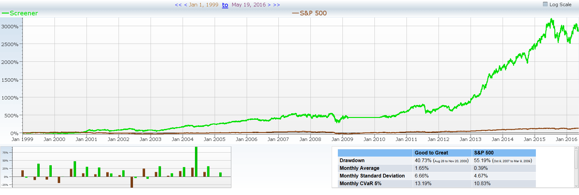Image resolution: width=579 pixels, height=195 pixels.
Task: Click the statistics panel scrollbar thumb
Action: (x=576, y=159)
